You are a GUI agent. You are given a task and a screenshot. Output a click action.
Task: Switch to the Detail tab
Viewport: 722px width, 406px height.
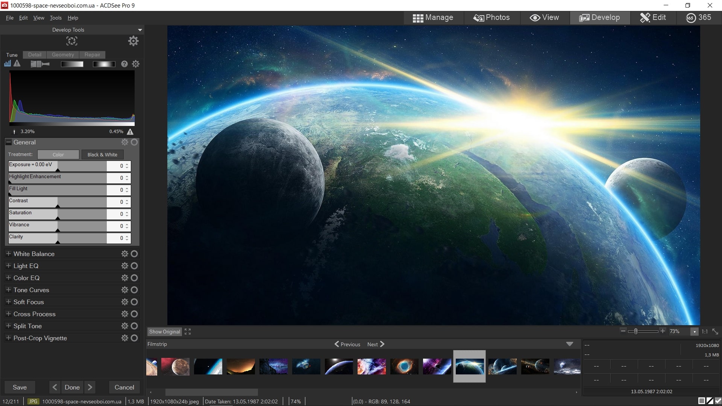(x=35, y=55)
